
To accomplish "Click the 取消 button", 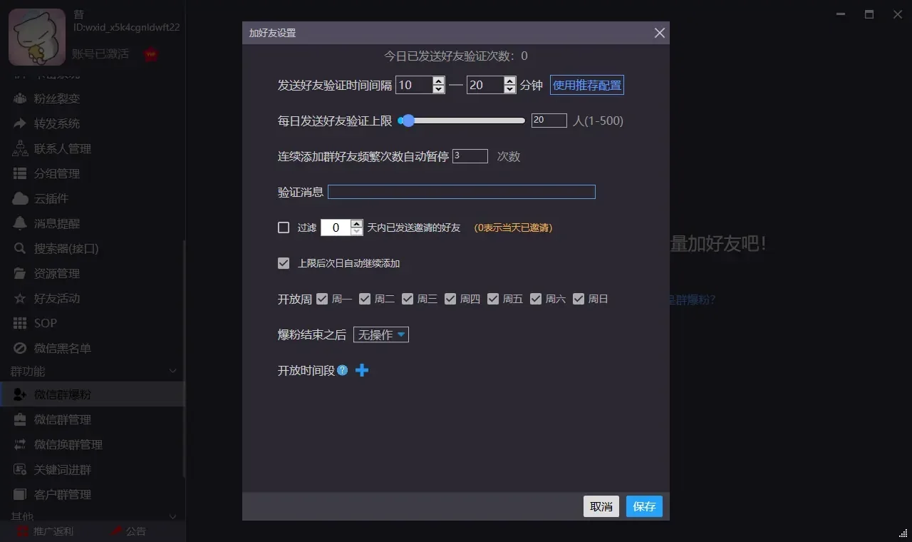I will tap(601, 506).
